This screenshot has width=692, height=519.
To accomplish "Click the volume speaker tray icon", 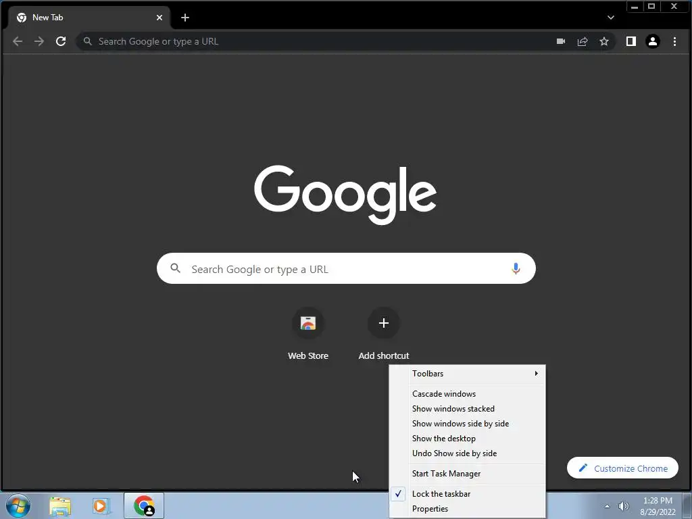I will [x=623, y=506].
